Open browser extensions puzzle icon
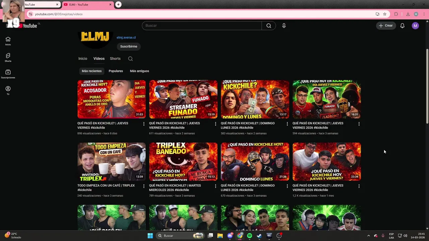 (x=396, y=14)
